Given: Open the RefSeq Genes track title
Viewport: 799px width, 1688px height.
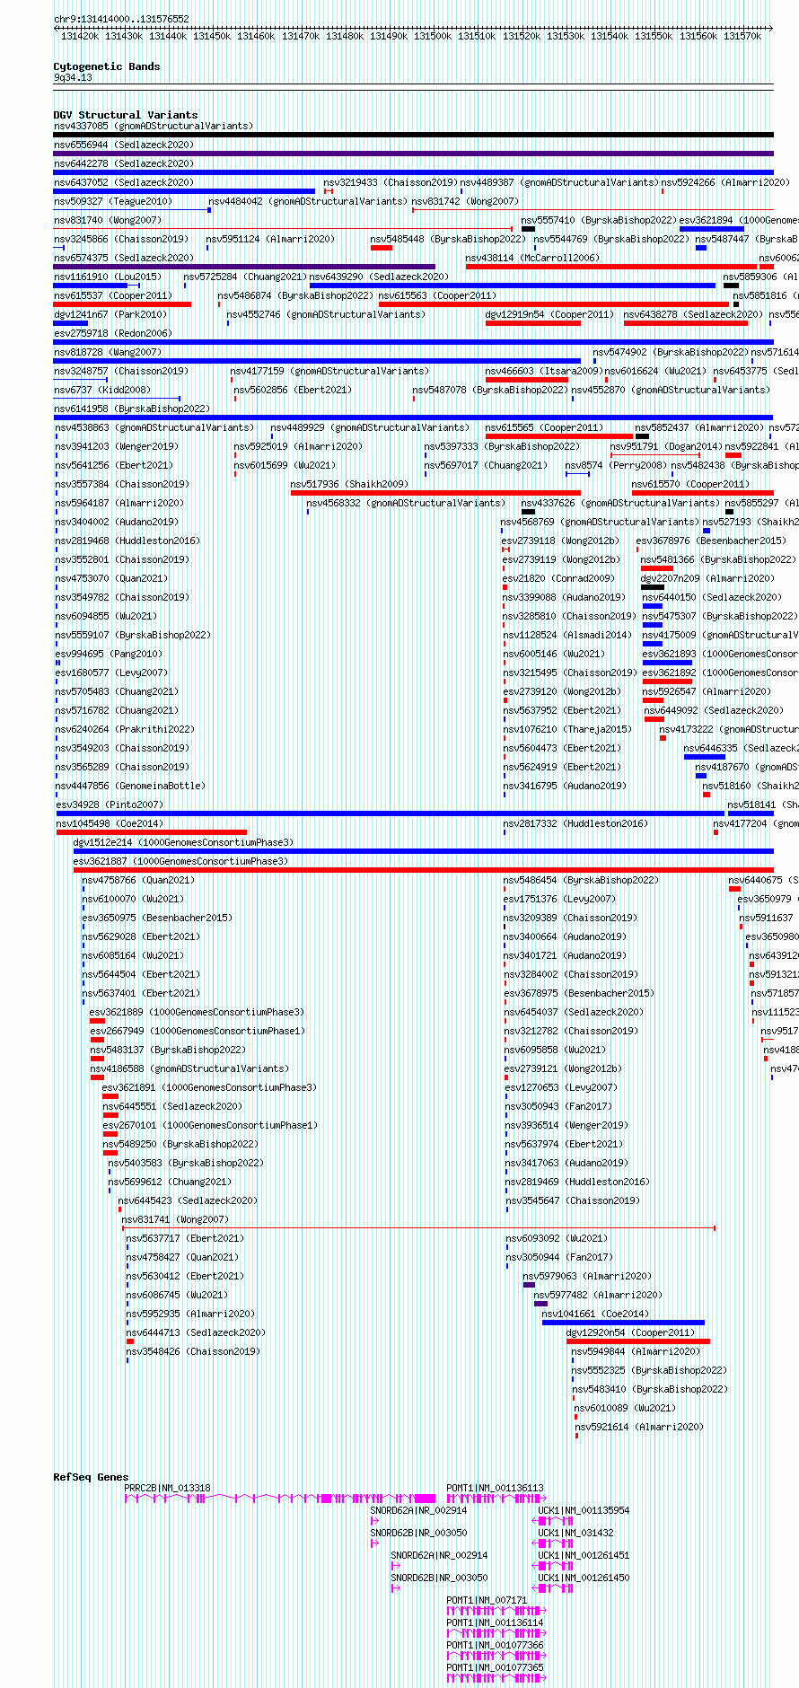Looking at the screenshot, I should pyautogui.click(x=91, y=1477).
